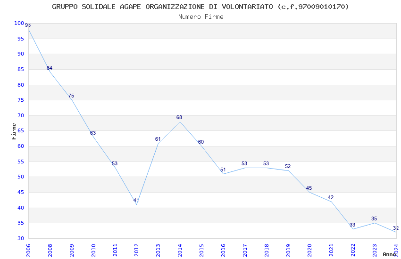Click the 2010 data point labeled 63
Screen dimensions: 401x259
(93, 133)
